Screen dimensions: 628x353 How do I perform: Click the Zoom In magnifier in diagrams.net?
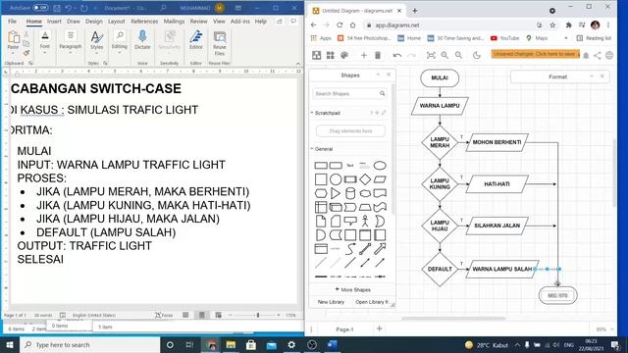coord(445,55)
